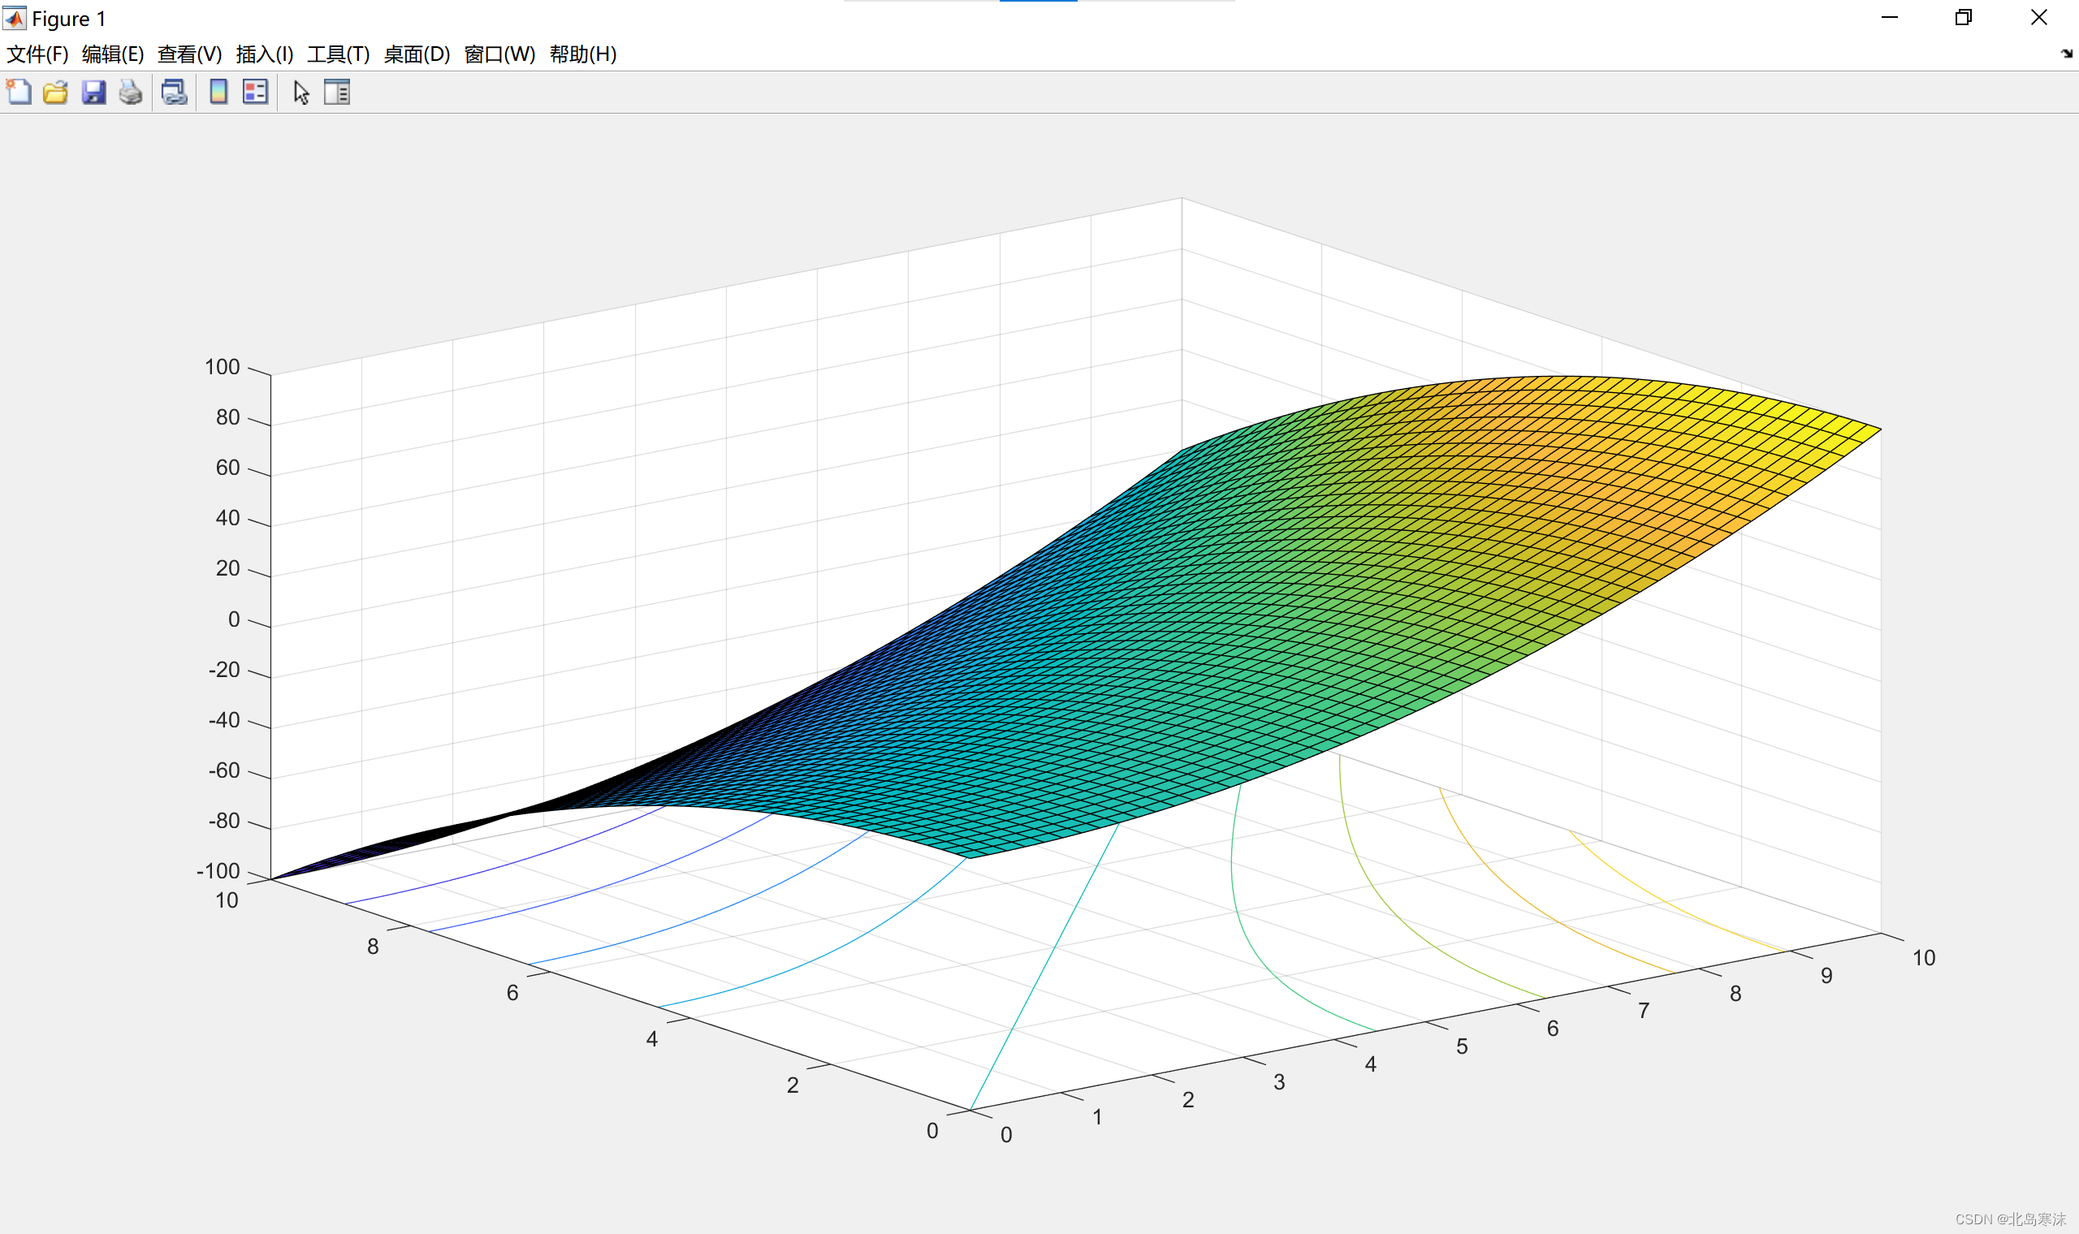Insert a legend using the toolbar icon

255,93
